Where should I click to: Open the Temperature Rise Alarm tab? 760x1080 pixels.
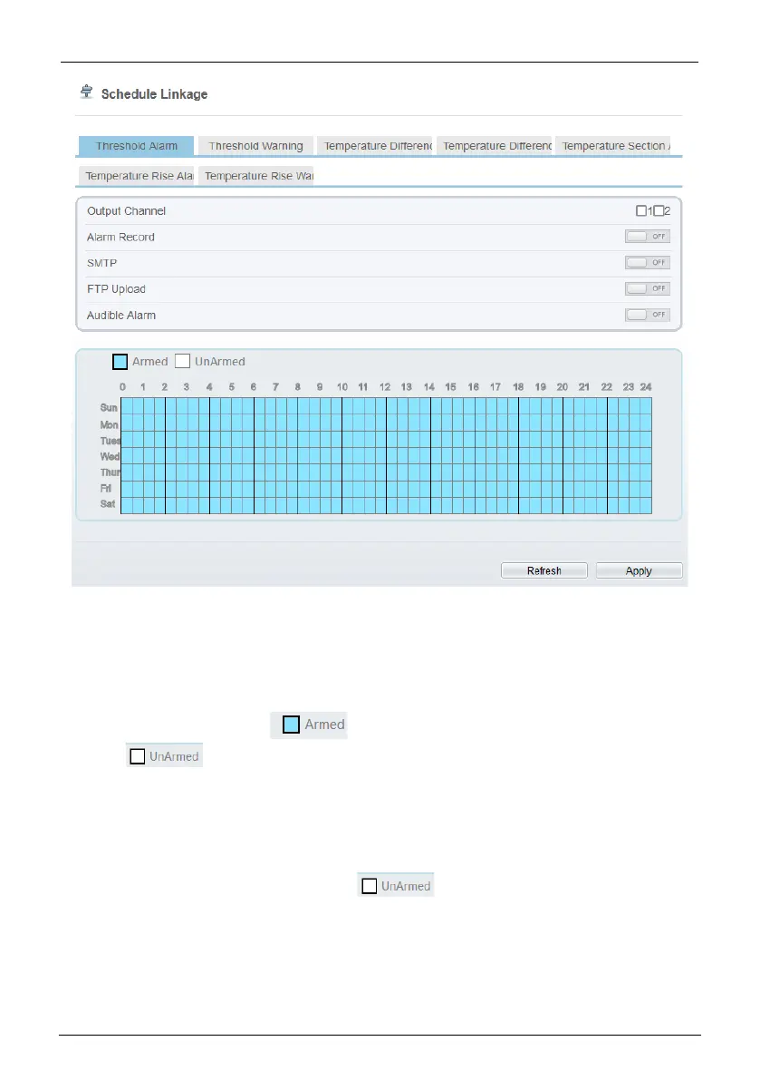click(137, 176)
